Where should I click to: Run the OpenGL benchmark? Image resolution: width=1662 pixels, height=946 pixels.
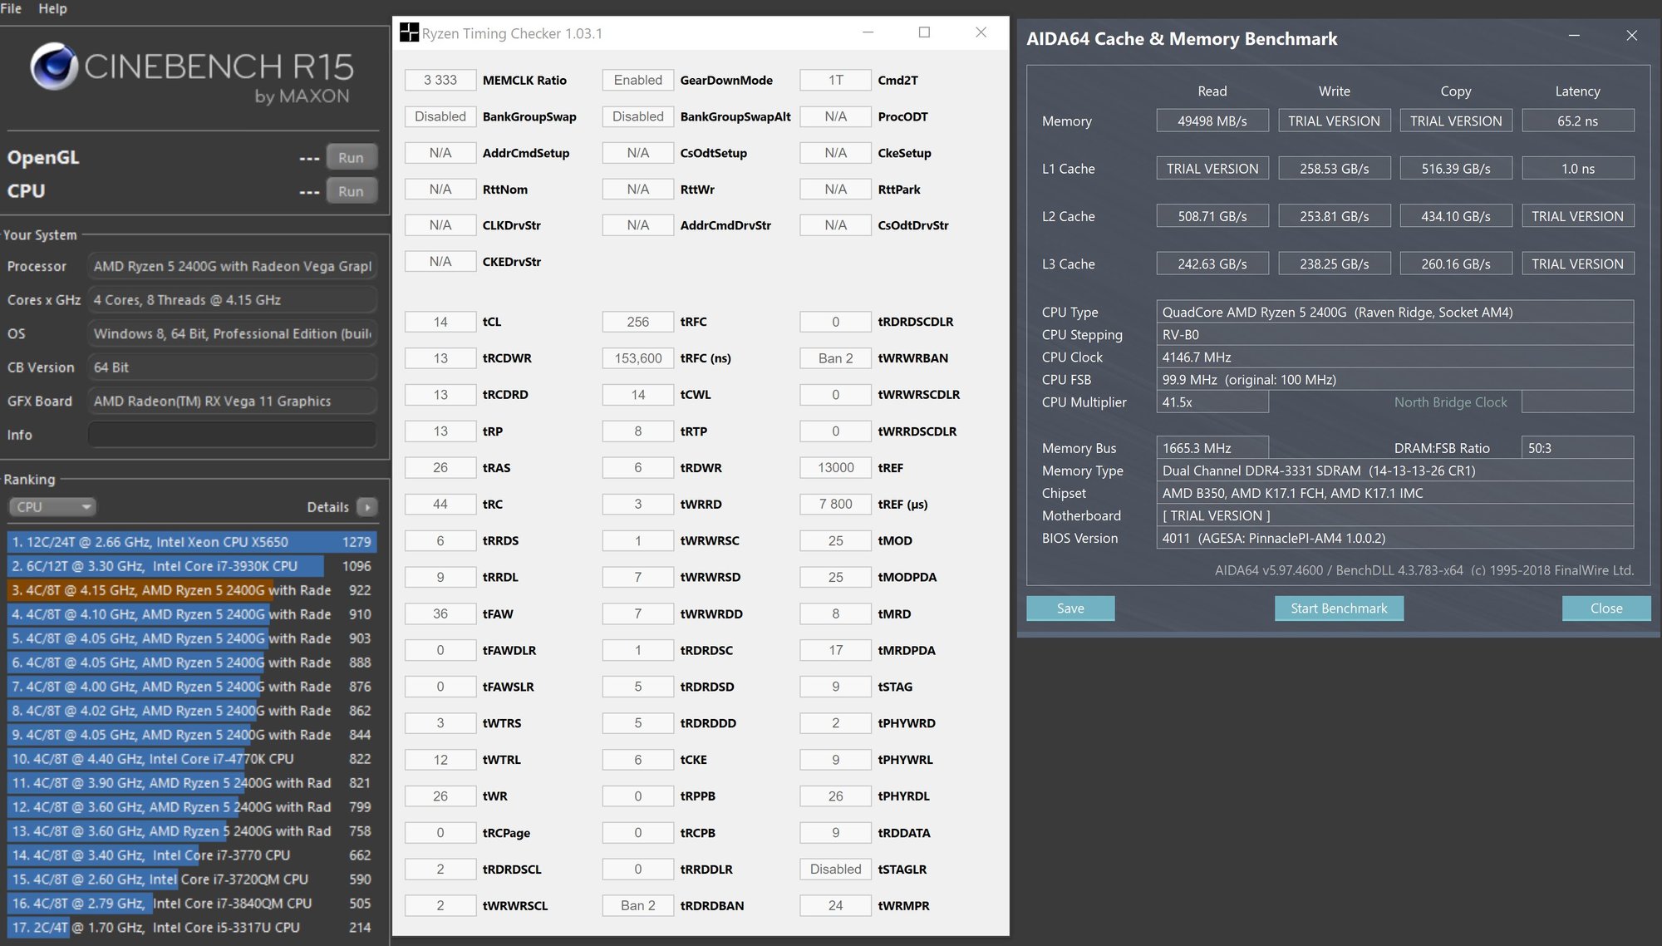tap(351, 157)
